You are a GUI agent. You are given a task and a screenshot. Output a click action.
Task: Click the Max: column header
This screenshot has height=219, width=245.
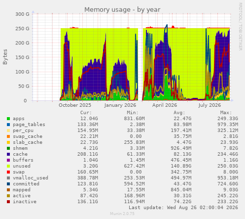click(226, 113)
